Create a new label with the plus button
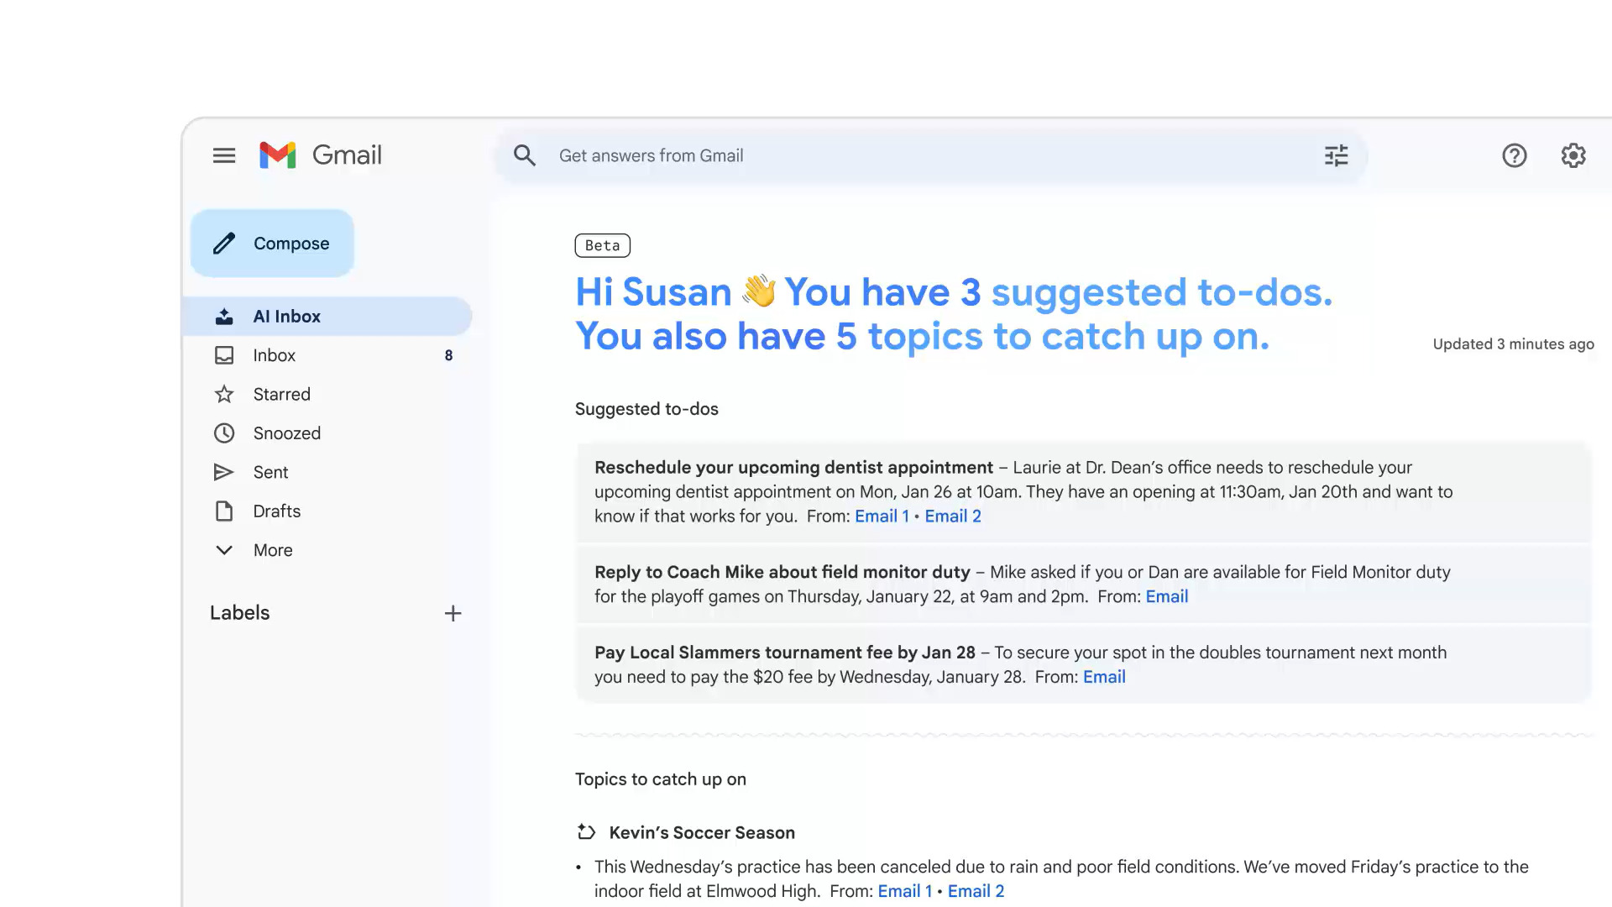Image resolution: width=1612 pixels, height=907 pixels. coord(453,612)
